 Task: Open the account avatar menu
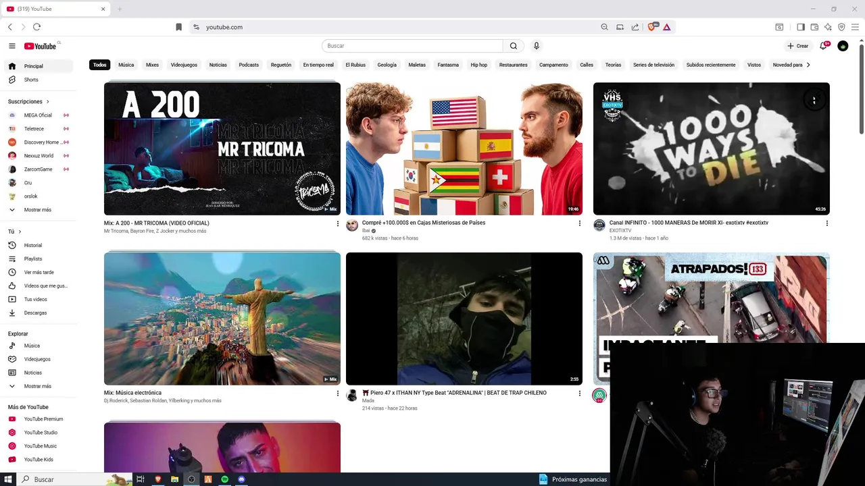point(843,46)
